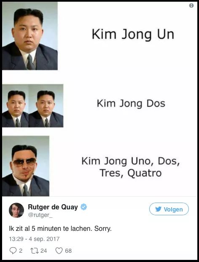The image size is (199, 262).
Task: Click the reply speech bubble icon
Action: pyautogui.click(x=13, y=251)
